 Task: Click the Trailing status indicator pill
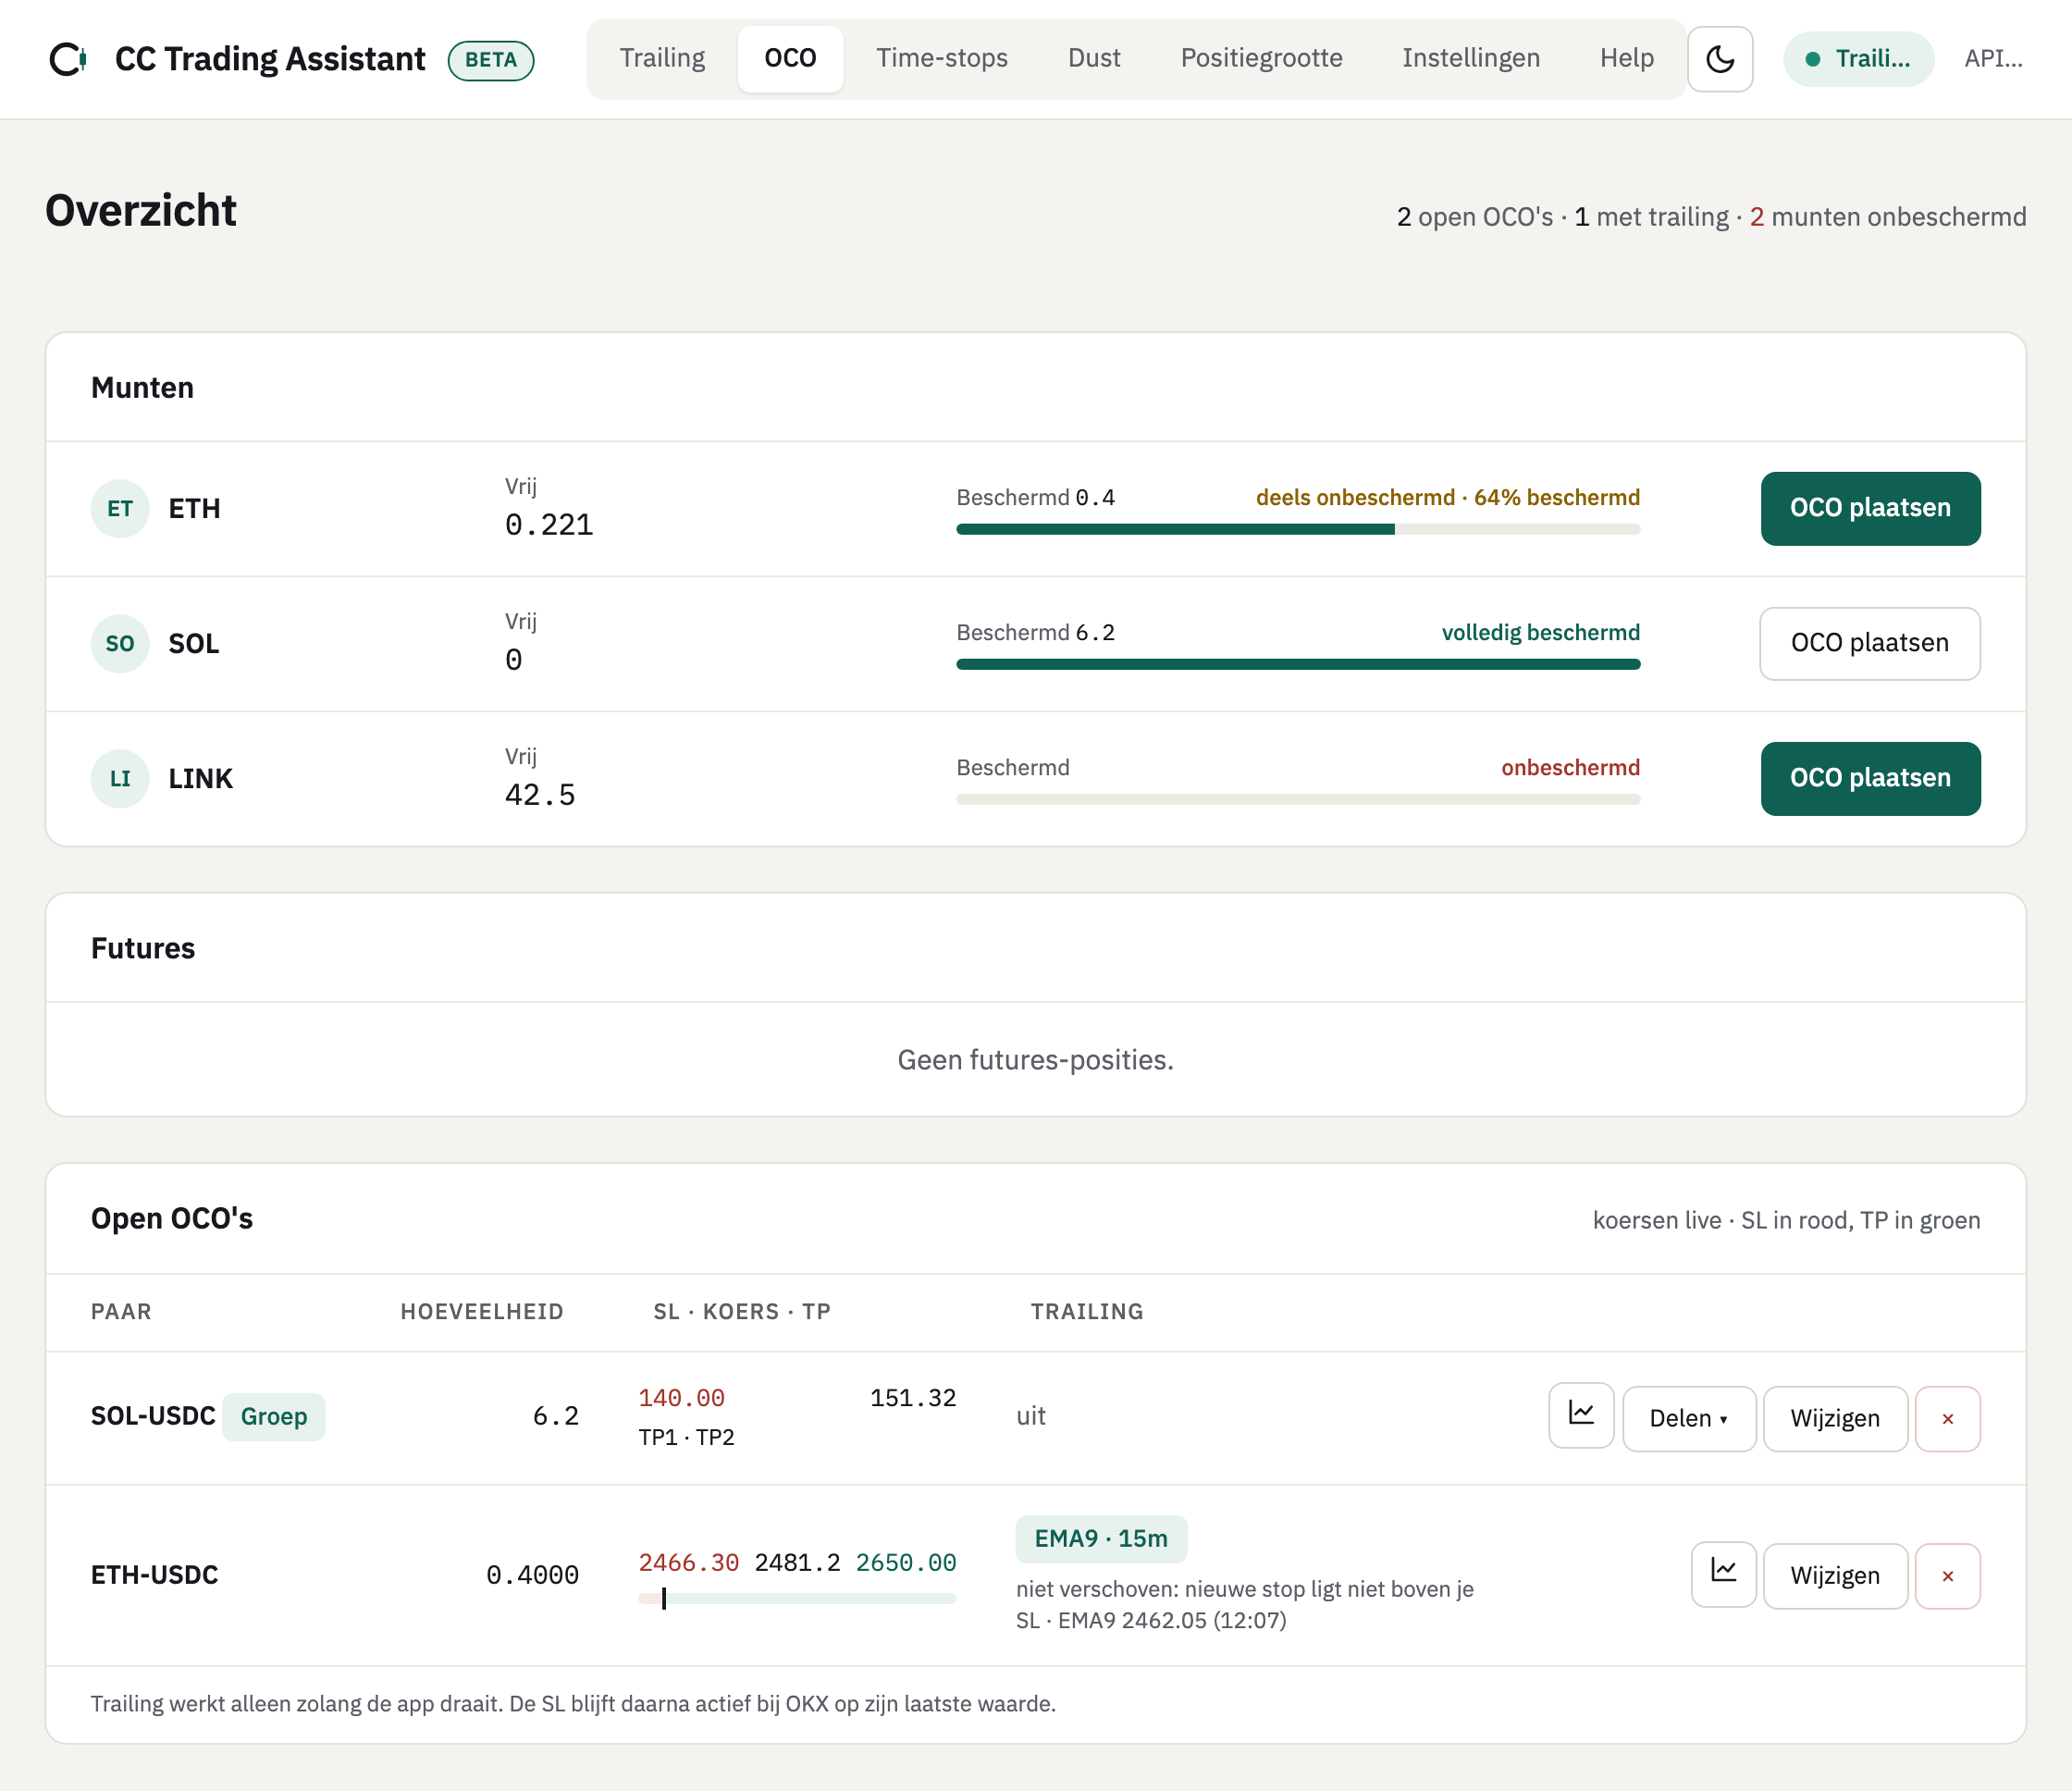(x=1858, y=59)
